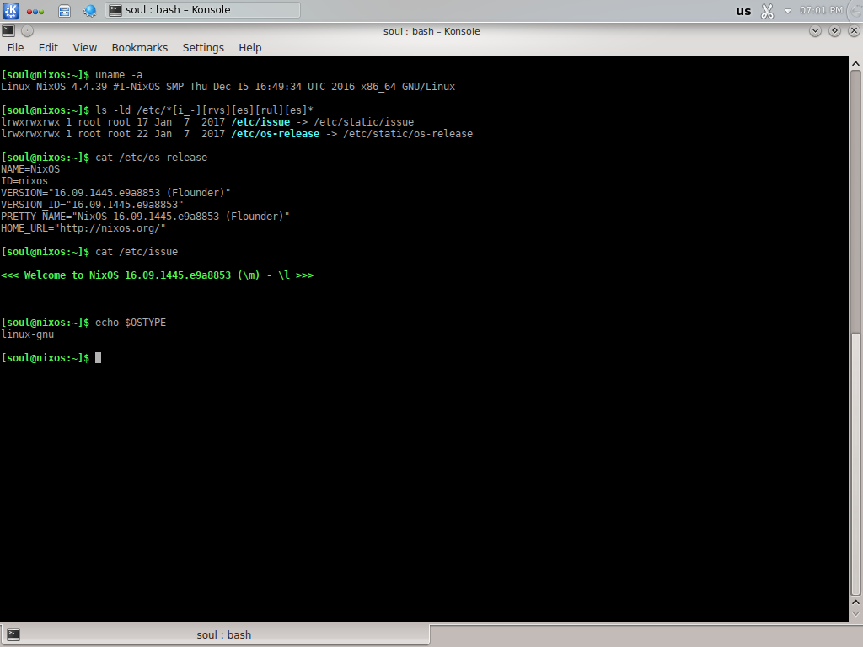Open the Help menu
The width and height of the screenshot is (863, 647).
click(x=249, y=48)
